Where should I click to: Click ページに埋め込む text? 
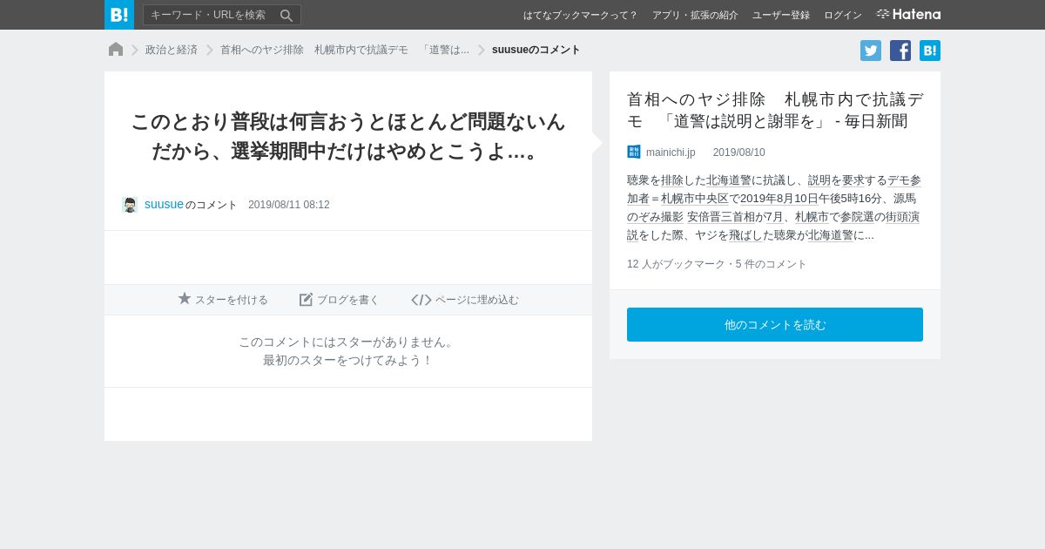[477, 300]
